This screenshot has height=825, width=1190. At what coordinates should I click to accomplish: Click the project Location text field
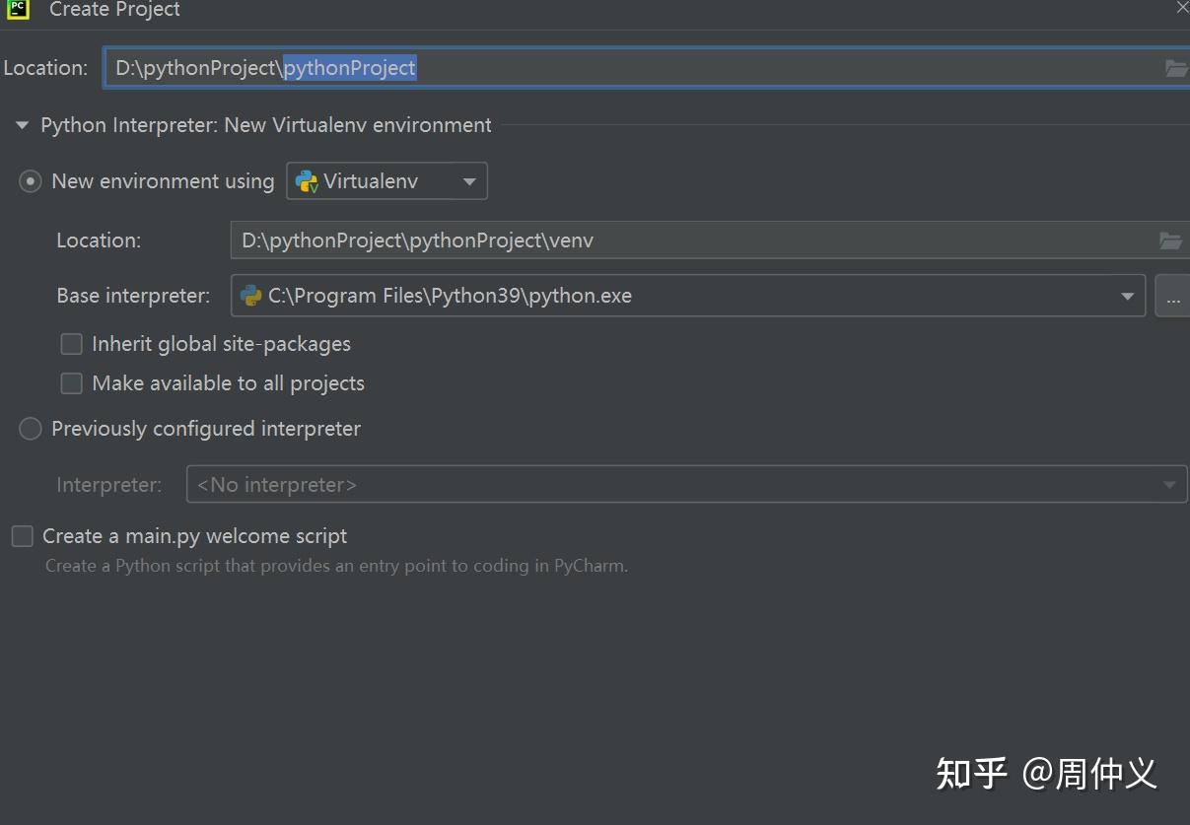pyautogui.click(x=646, y=68)
